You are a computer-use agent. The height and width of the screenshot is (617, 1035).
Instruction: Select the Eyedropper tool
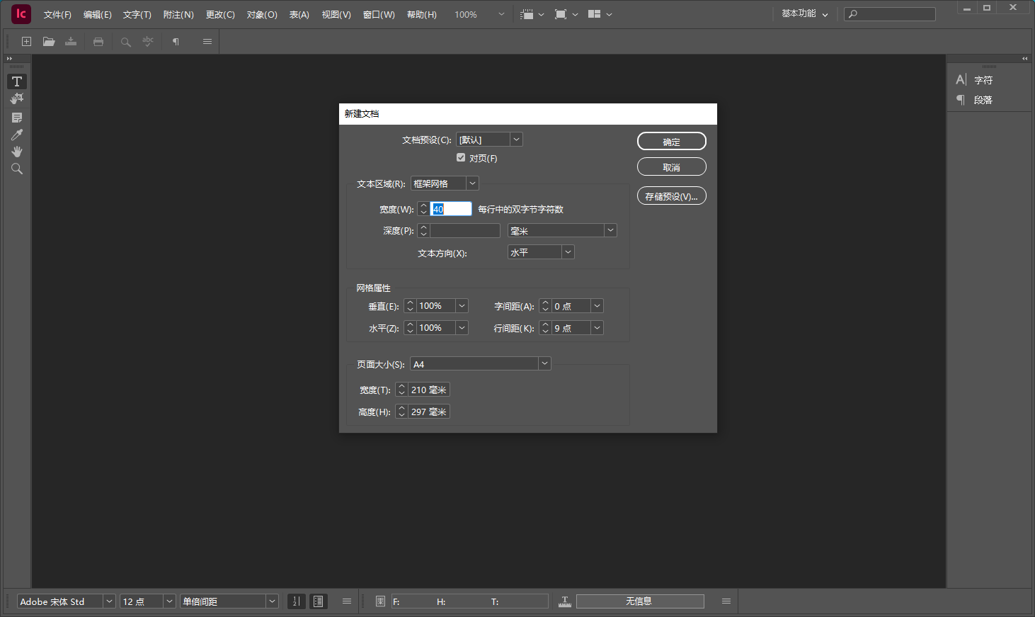17,135
